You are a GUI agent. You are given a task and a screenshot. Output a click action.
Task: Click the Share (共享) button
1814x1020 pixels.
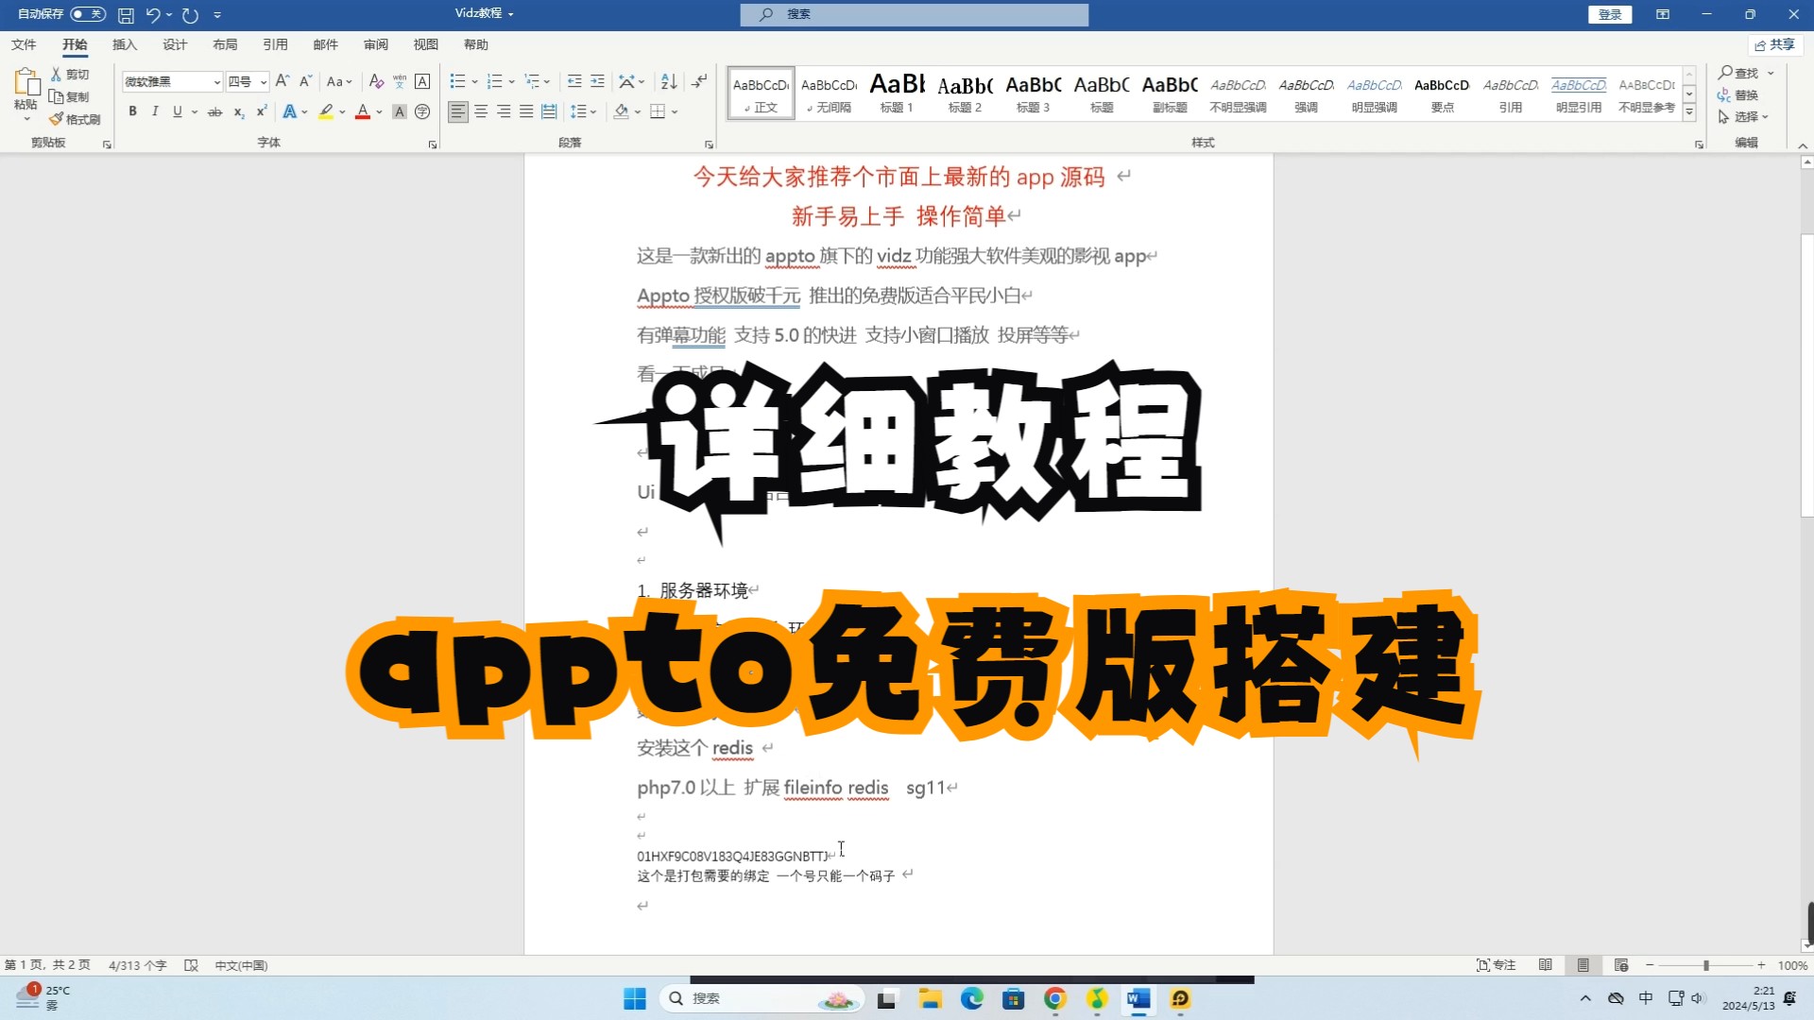[x=1774, y=44]
